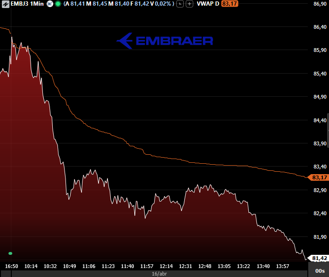Click the 13:05 time axis label

(224, 266)
